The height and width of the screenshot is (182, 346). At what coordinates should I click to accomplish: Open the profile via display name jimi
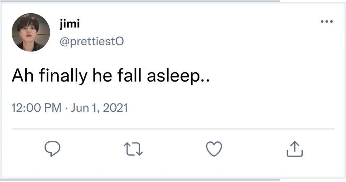click(x=69, y=24)
